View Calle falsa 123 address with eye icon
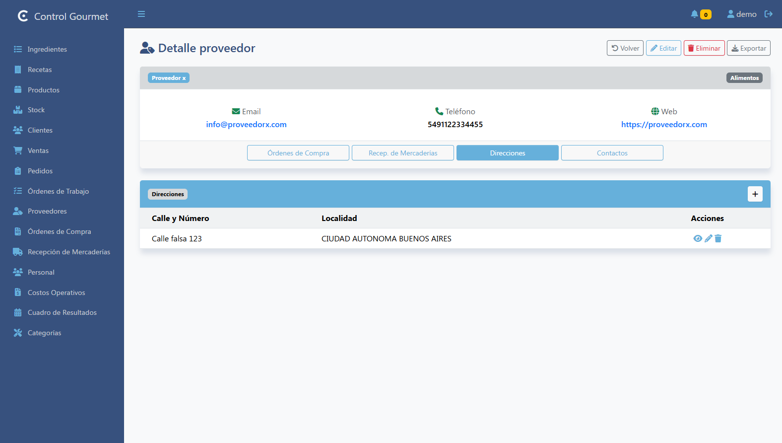Viewport: 782px width, 443px height. point(698,238)
